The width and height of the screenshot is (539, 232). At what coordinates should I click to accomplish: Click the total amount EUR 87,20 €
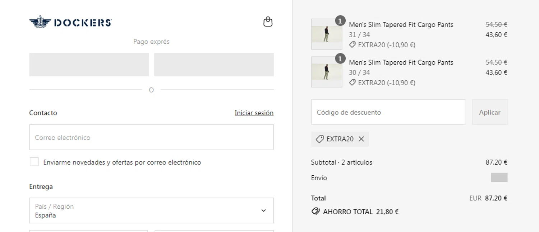[x=488, y=198]
